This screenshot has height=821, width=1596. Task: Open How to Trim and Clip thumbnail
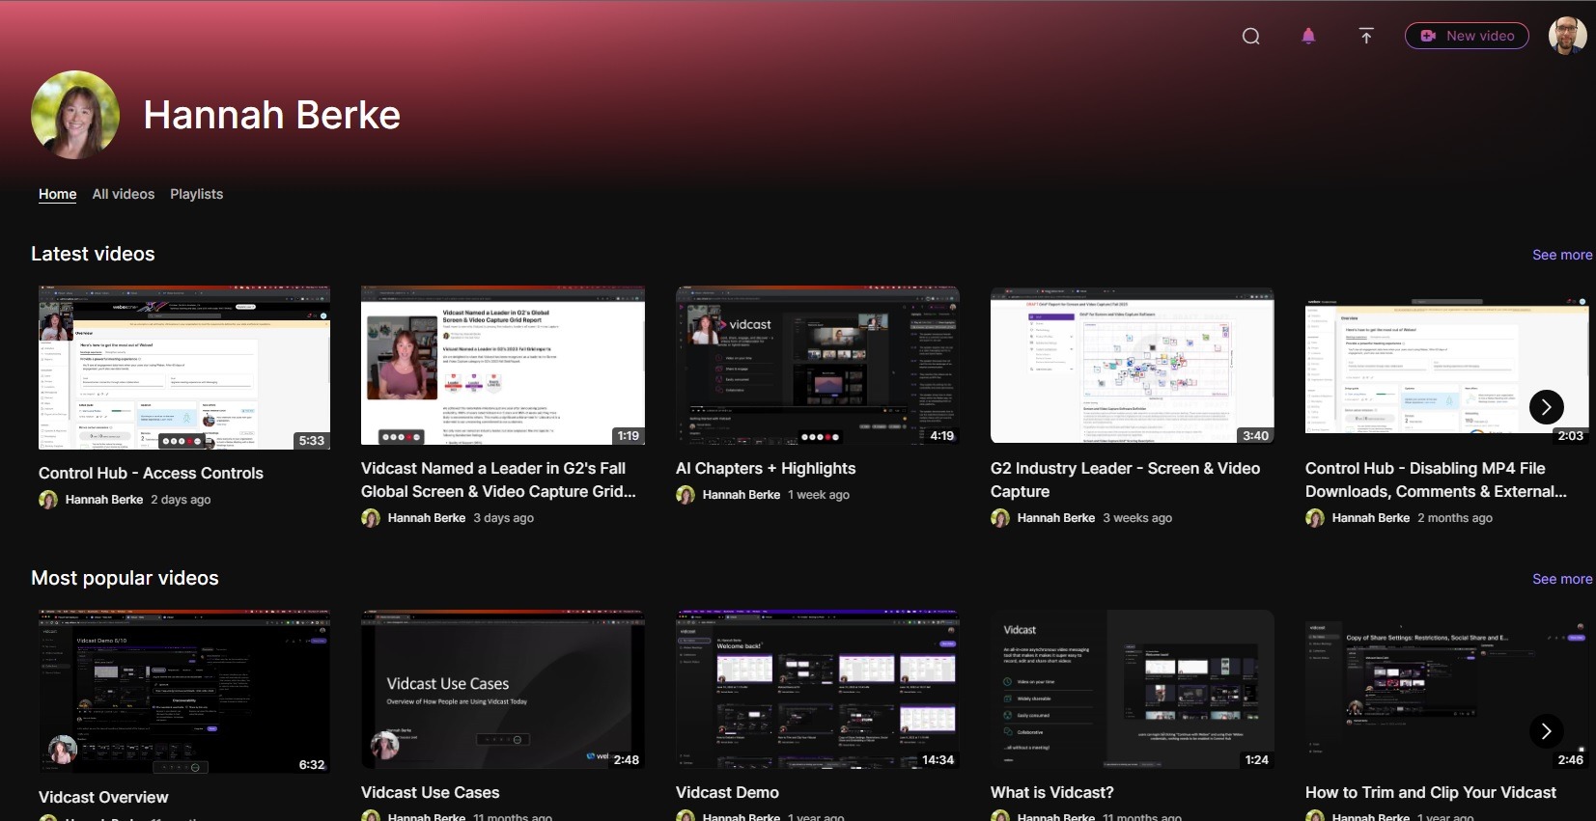tap(1447, 689)
